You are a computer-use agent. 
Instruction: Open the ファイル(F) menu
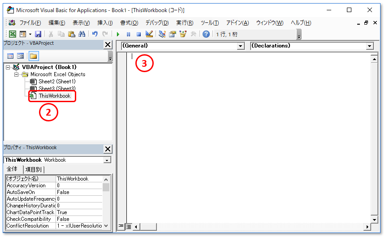pos(30,23)
